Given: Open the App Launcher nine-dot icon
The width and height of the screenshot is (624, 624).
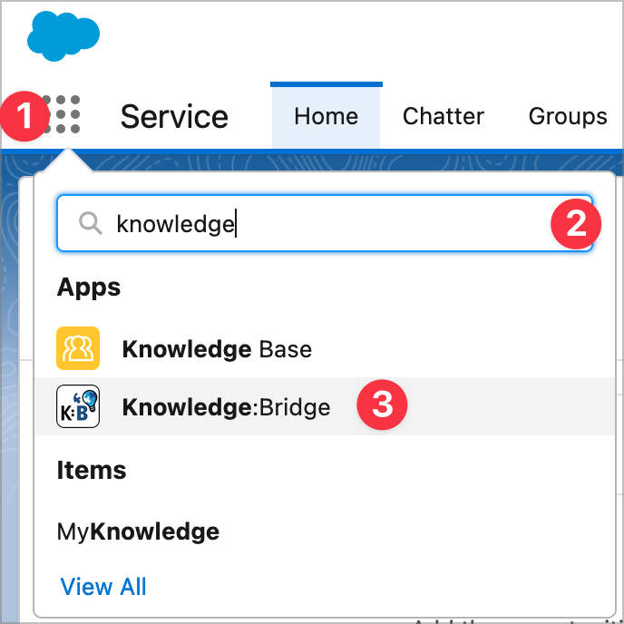Looking at the screenshot, I should 63,114.
